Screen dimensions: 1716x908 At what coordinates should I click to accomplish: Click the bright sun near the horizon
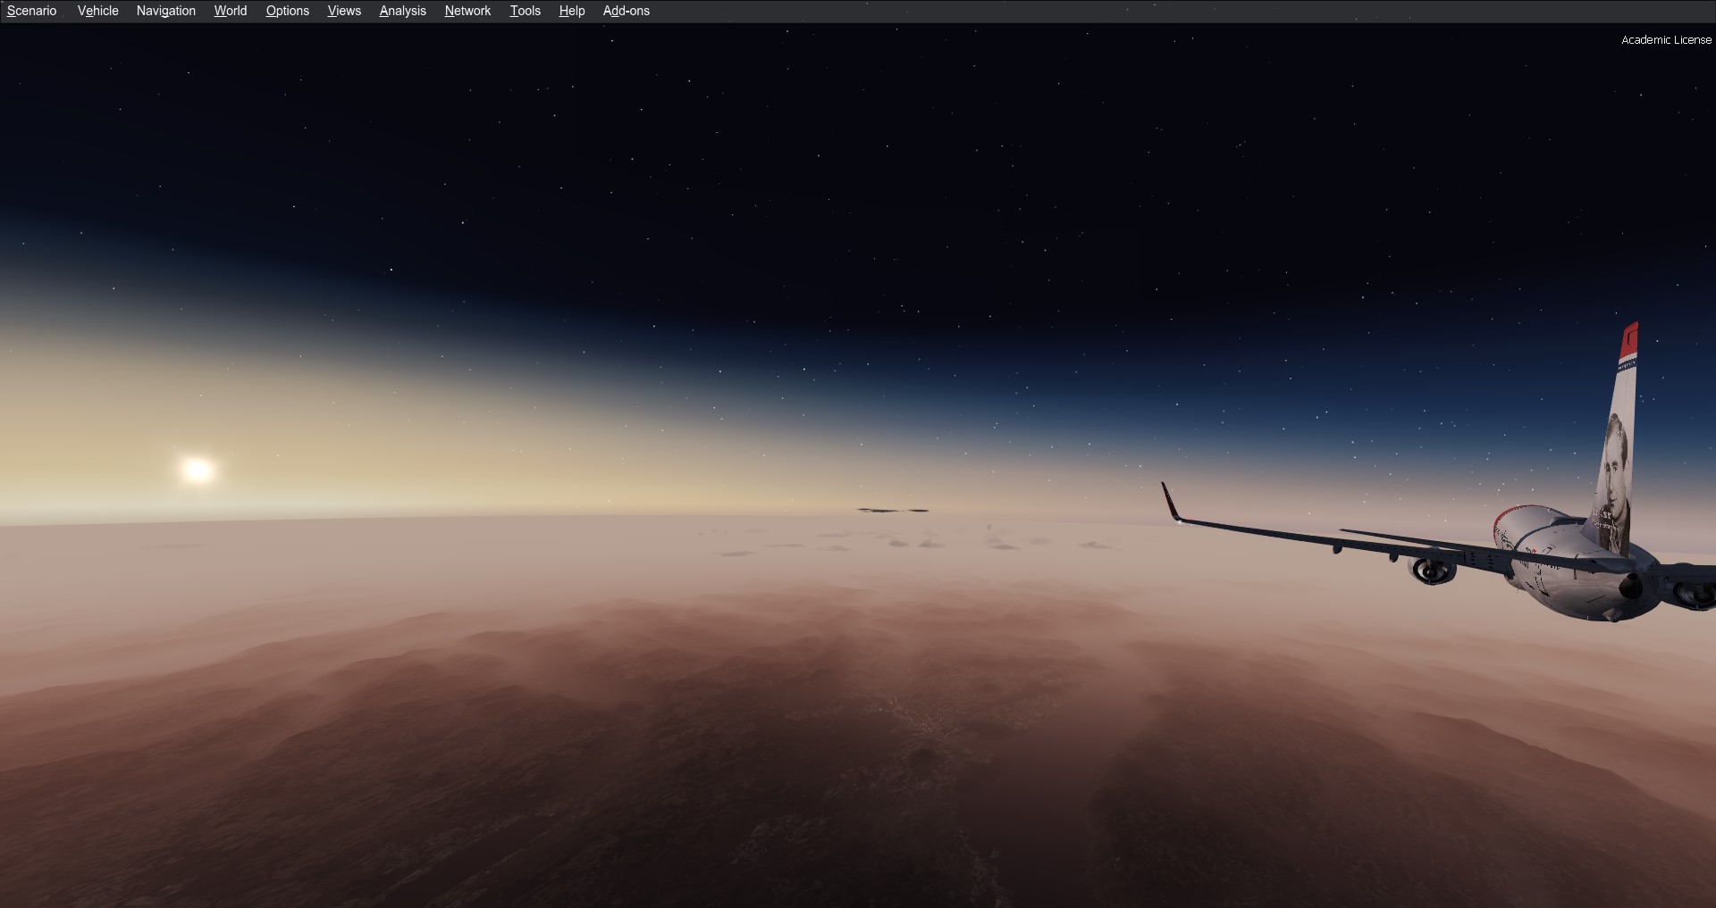[197, 470]
